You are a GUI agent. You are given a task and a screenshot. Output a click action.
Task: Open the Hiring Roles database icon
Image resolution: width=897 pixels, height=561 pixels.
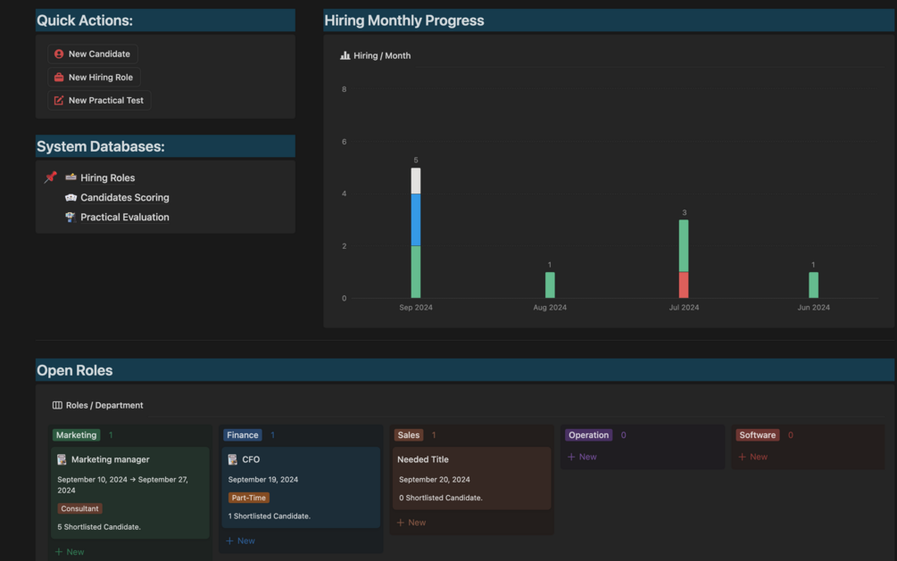click(71, 177)
